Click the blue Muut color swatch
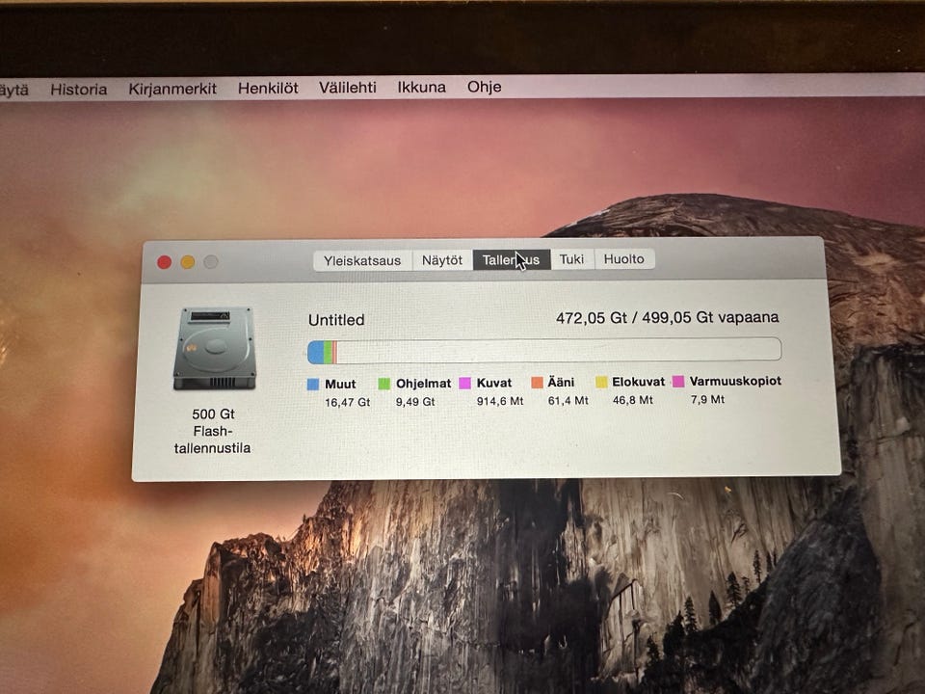Viewport: 925px width, 694px height. tap(313, 385)
